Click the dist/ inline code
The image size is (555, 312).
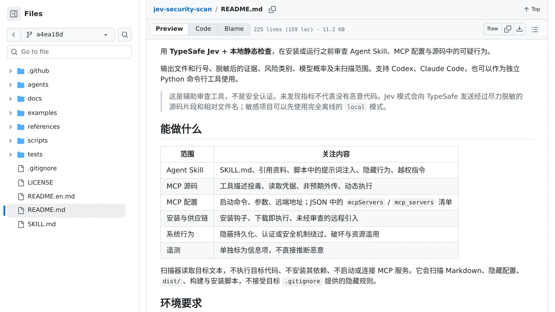(x=171, y=281)
